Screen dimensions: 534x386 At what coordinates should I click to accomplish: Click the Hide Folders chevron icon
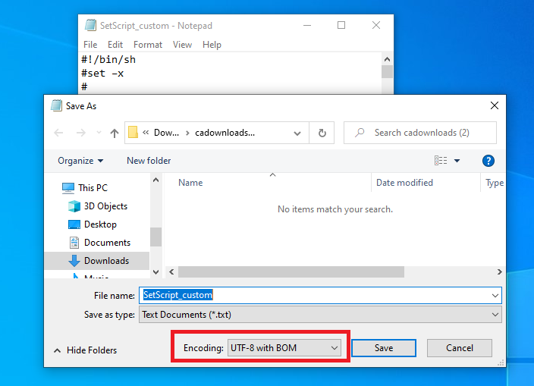coord(57,350)
